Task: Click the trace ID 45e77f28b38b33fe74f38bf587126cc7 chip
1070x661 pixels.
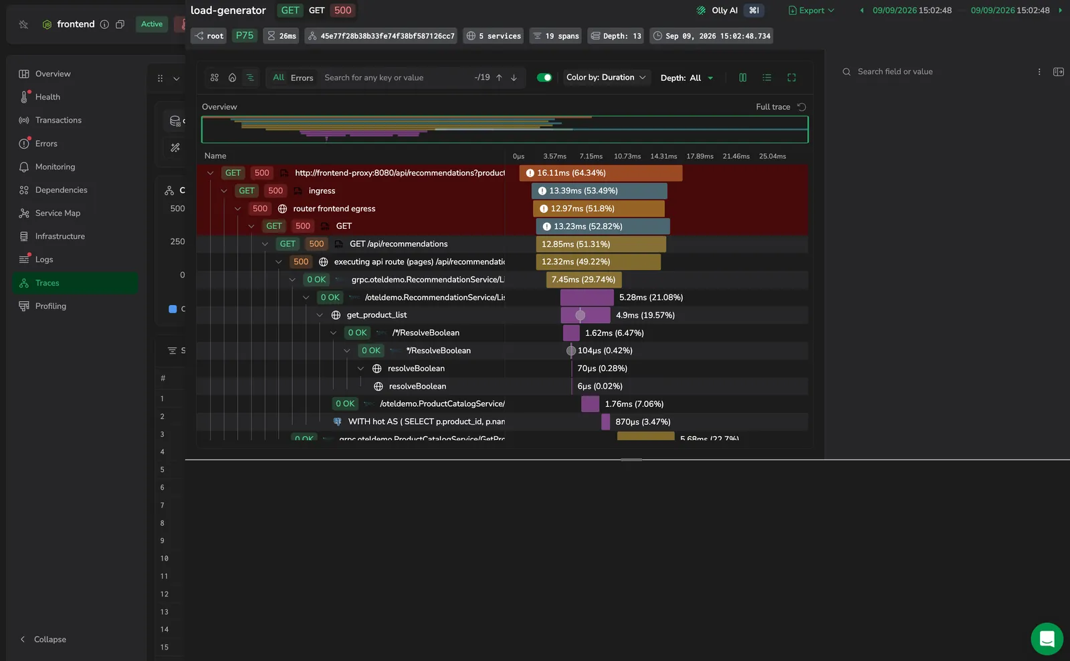Action: click(381, 36)
